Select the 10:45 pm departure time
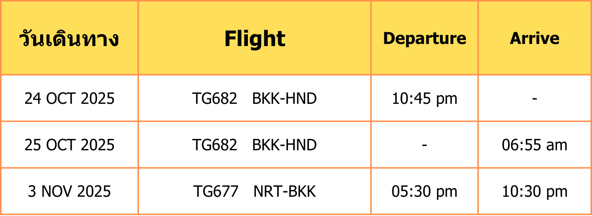The width and height of the screenshot is (592, 216). [x=425, y=99]
